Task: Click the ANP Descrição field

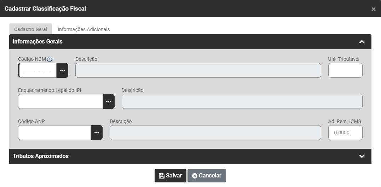Action: pos(215,133)
